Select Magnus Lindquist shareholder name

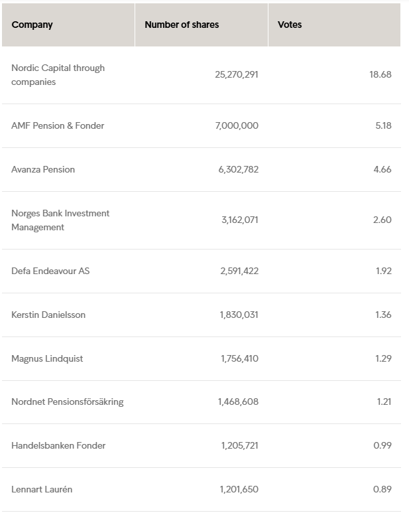point(47,358)
